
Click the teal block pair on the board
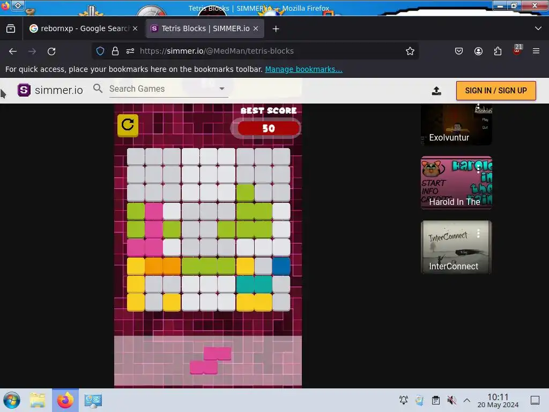(x=254, y=284)
